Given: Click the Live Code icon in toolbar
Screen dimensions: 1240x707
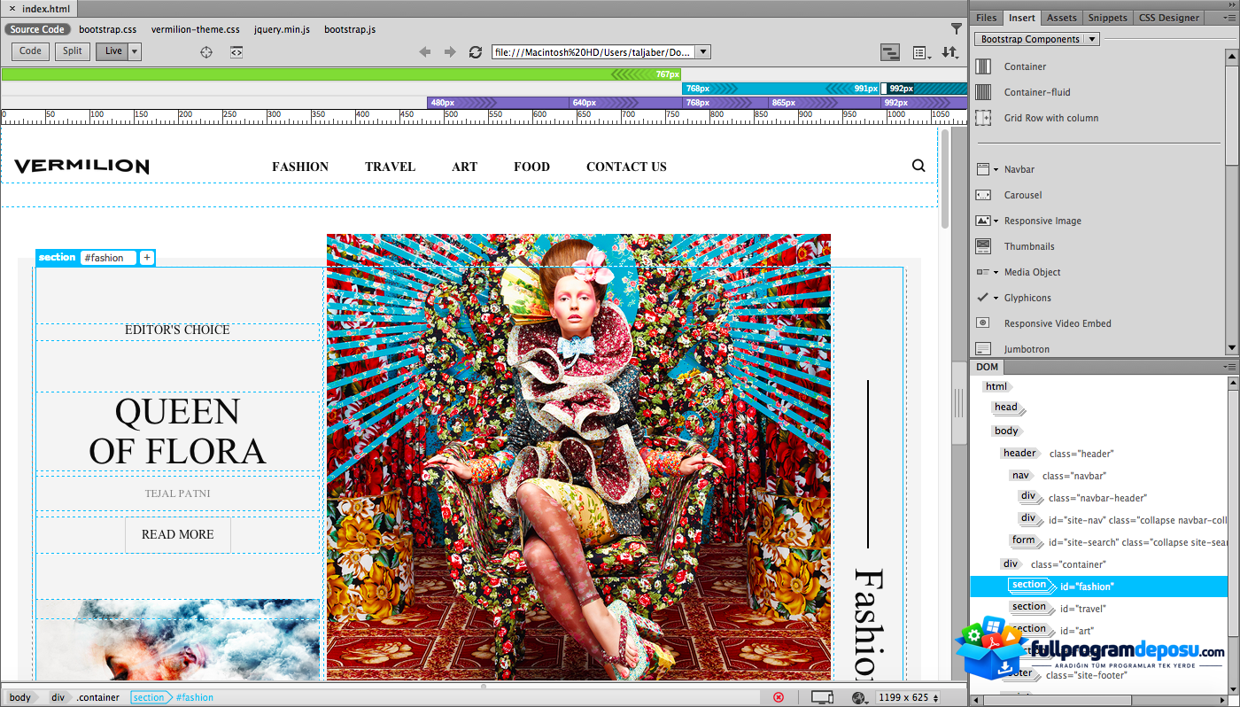Looking at the screenshot, I should (x=236, y=52).
